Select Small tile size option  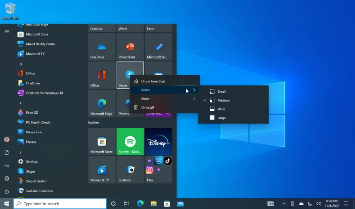click(x=221, y=92)
